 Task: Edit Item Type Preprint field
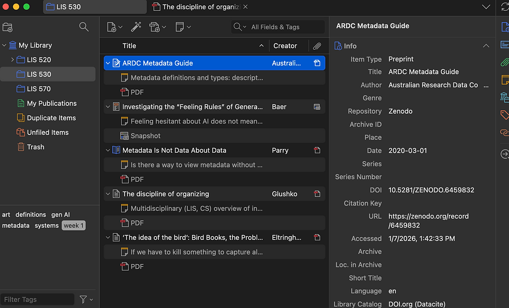[401, 59]
